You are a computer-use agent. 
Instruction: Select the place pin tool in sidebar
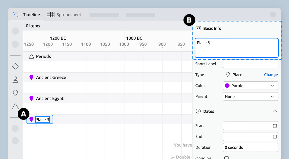coord(15,93)
